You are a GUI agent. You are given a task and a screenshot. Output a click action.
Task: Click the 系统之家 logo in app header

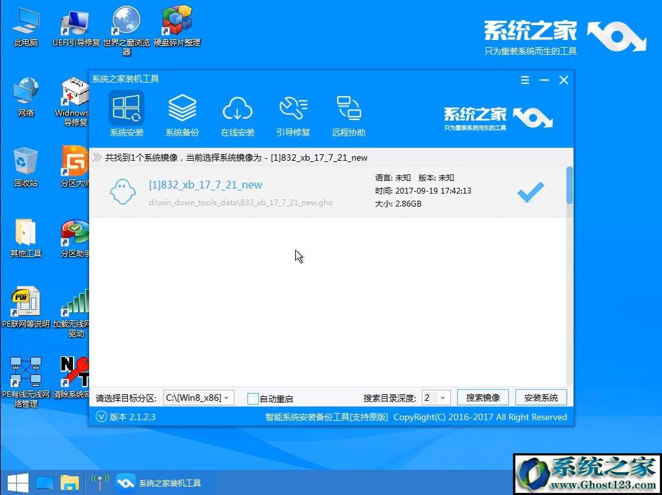[x=498, y=117]
